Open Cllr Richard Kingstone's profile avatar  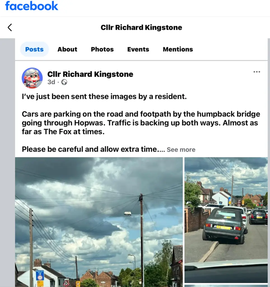[x=32, y=78]
